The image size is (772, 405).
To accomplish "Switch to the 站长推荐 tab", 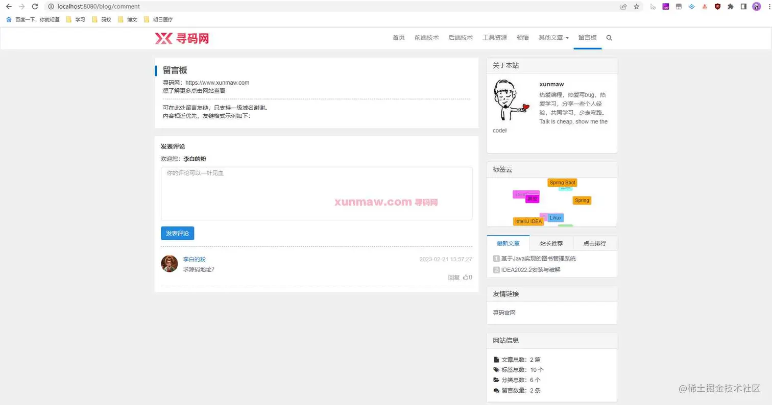I will click(x=552, y=243).
